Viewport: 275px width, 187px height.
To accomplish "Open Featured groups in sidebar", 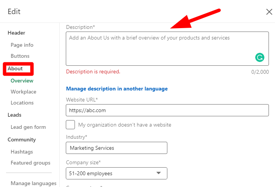I will click(x=30, y=163).
